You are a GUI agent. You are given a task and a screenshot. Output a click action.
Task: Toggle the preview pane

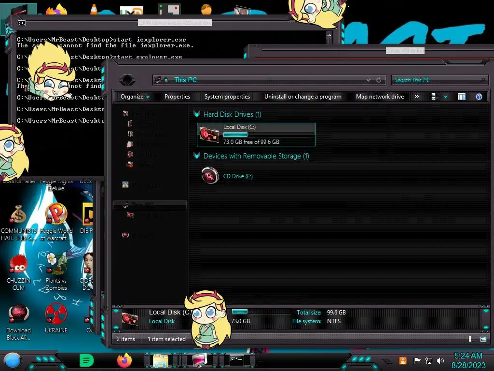pyautogui.click(x=462, y=97)
